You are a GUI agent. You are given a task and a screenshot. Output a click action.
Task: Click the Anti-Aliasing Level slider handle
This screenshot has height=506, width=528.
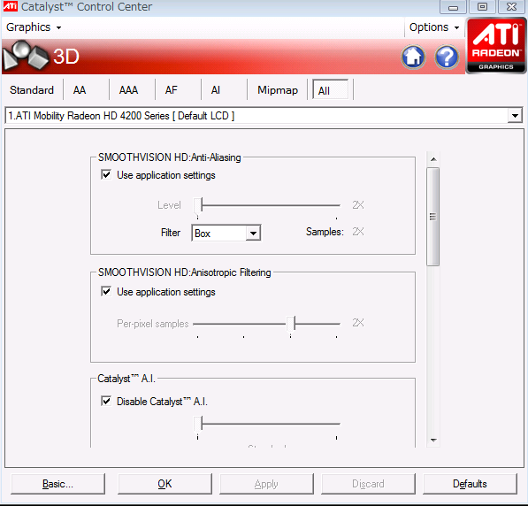(x=198, y=205)
